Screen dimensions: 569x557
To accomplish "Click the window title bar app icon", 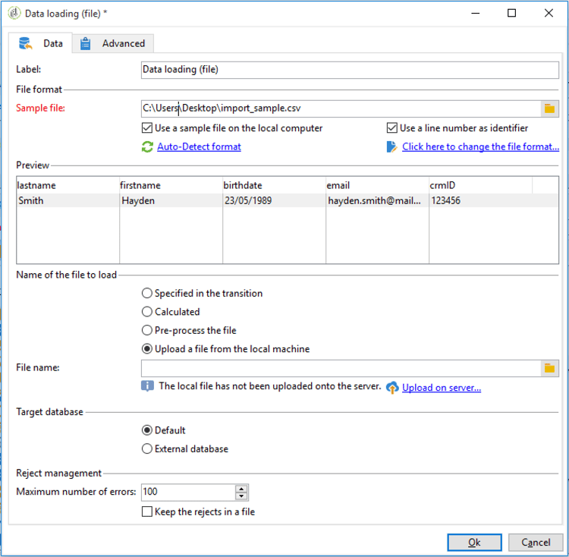I will (14, 14).
